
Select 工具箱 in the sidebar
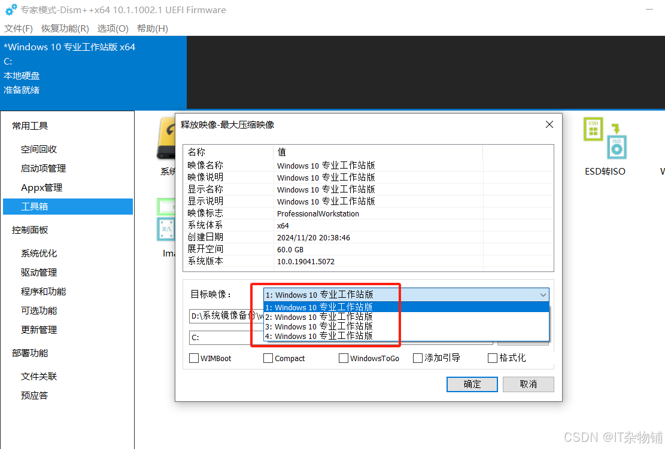(x=68, y=206)
